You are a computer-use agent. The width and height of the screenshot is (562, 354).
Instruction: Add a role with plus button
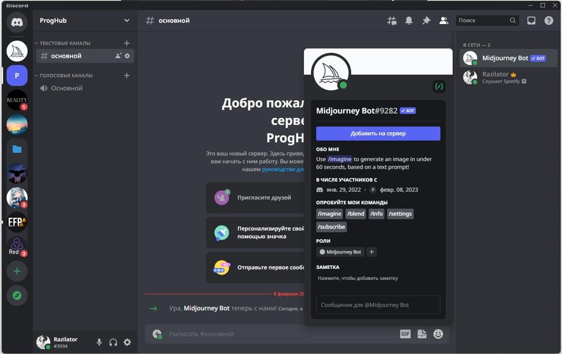click(x=372, y=252)
